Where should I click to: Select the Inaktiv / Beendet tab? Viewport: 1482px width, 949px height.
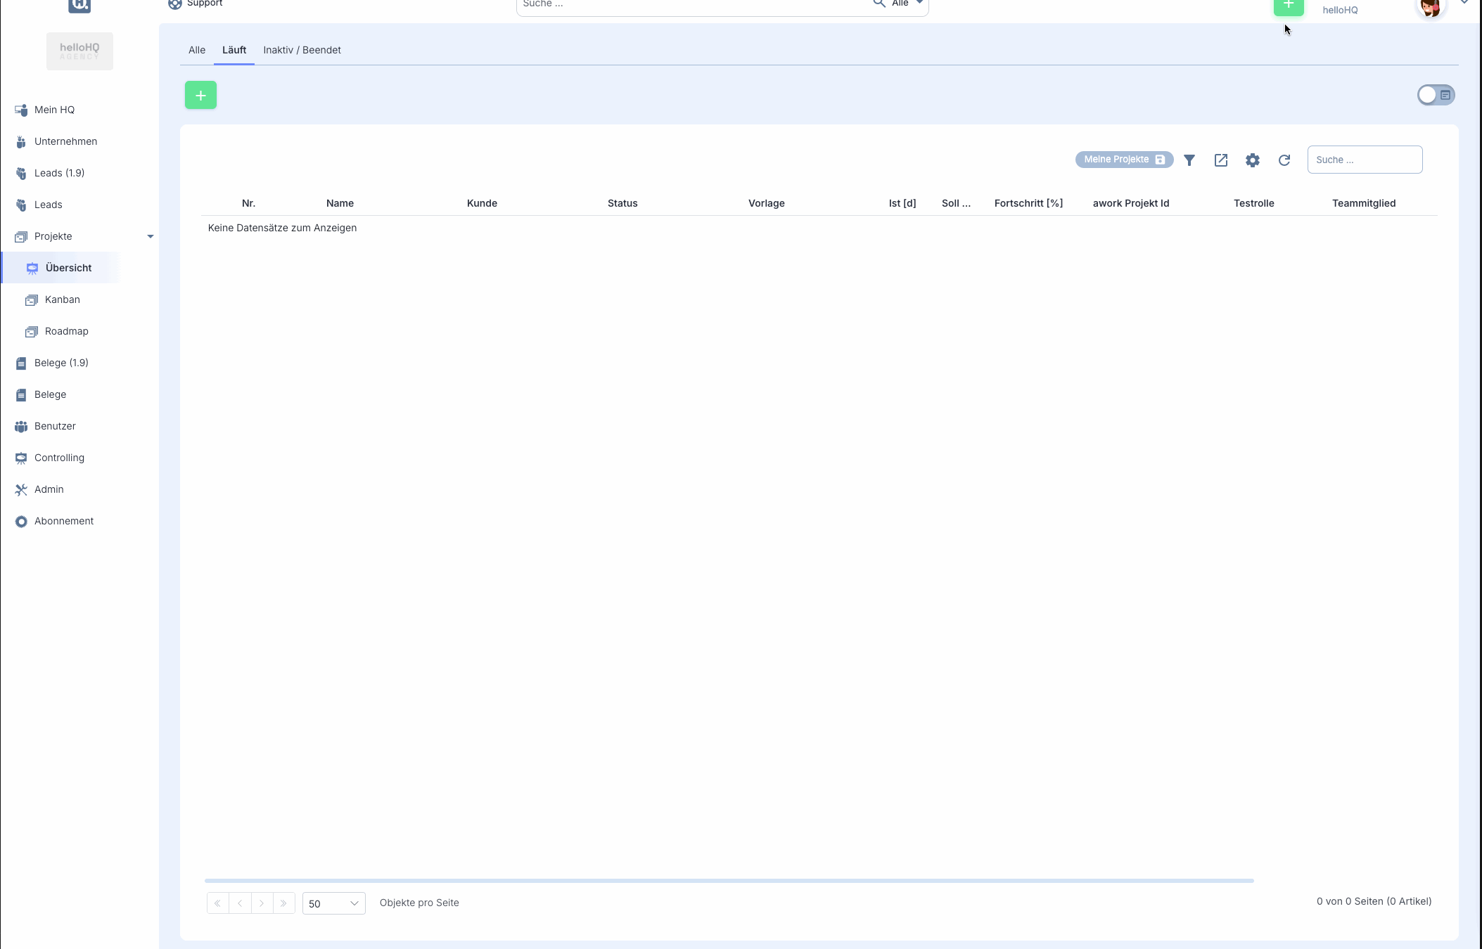point(301,50)
